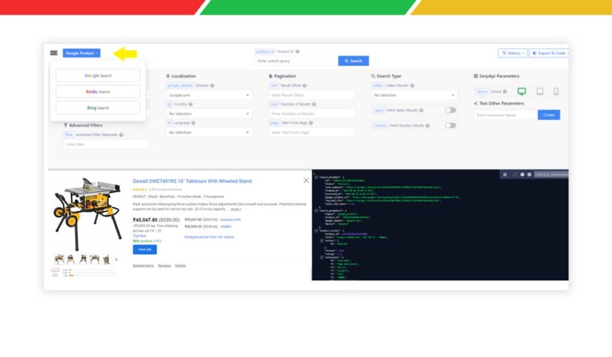Open the Google.com Domain dropdown
The image size is (612, 357).
[x=209, y=95]
